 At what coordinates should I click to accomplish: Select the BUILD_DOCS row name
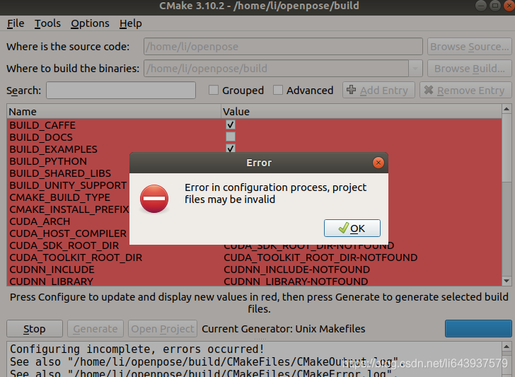(x=41, y=137)
